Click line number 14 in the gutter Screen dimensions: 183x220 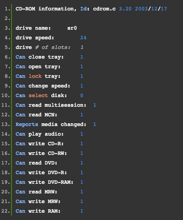click(6, 134)
